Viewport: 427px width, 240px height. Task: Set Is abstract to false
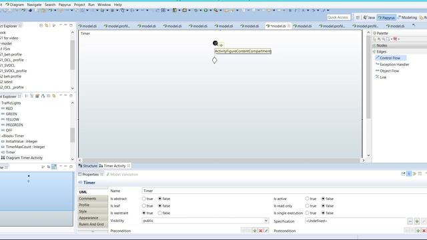point(160,199)
